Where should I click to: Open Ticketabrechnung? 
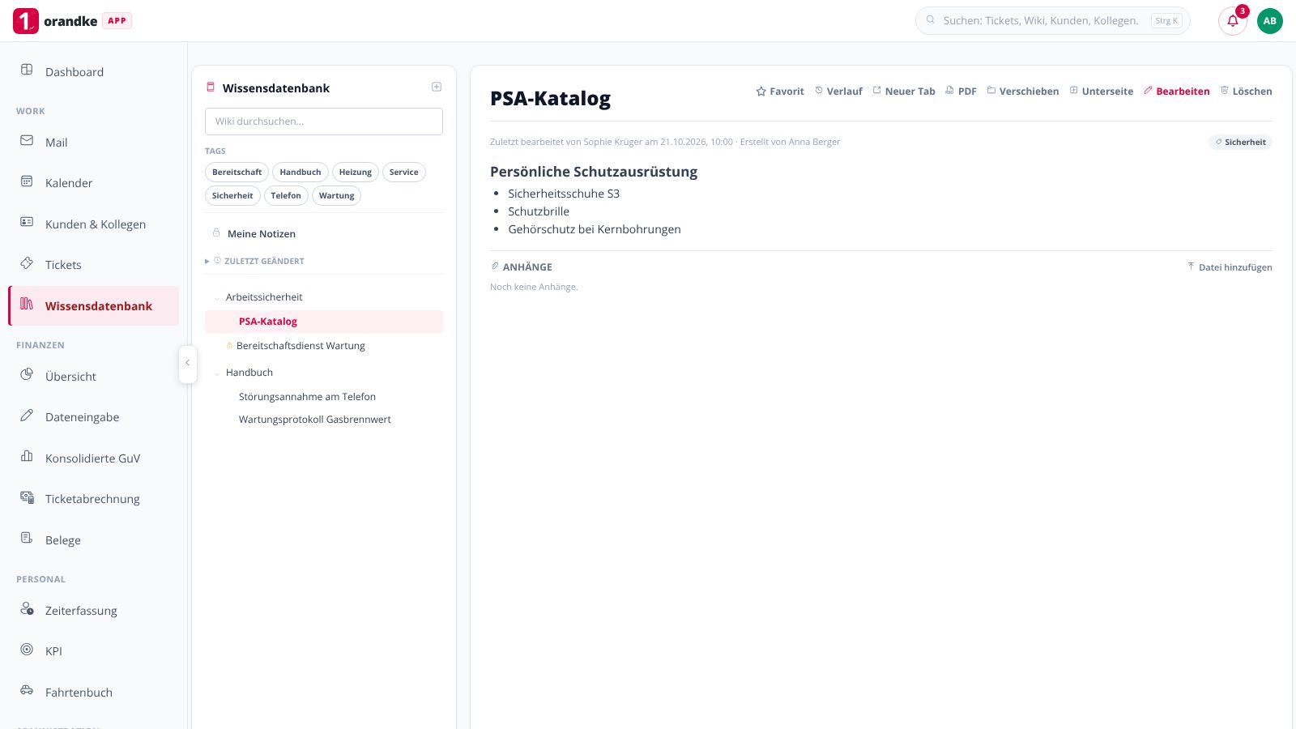point(93,499)
